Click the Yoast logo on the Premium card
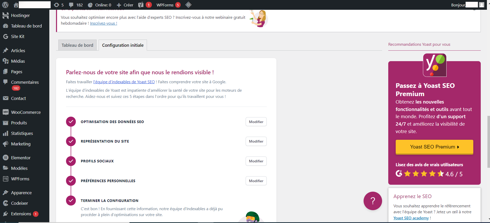 435,65
